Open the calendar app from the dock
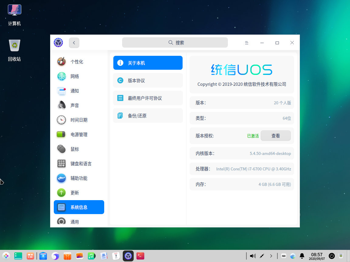The width and height of the screenshot is (350, 262). tap(116, 256)
